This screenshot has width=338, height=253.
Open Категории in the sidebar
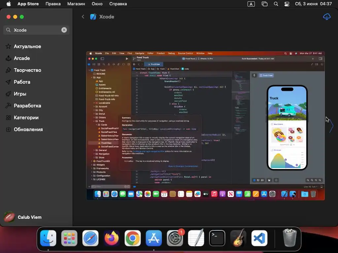point(26,118)
